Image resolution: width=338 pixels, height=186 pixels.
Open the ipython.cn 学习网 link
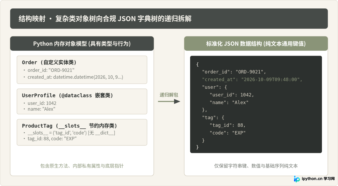(x=318, y=179)
